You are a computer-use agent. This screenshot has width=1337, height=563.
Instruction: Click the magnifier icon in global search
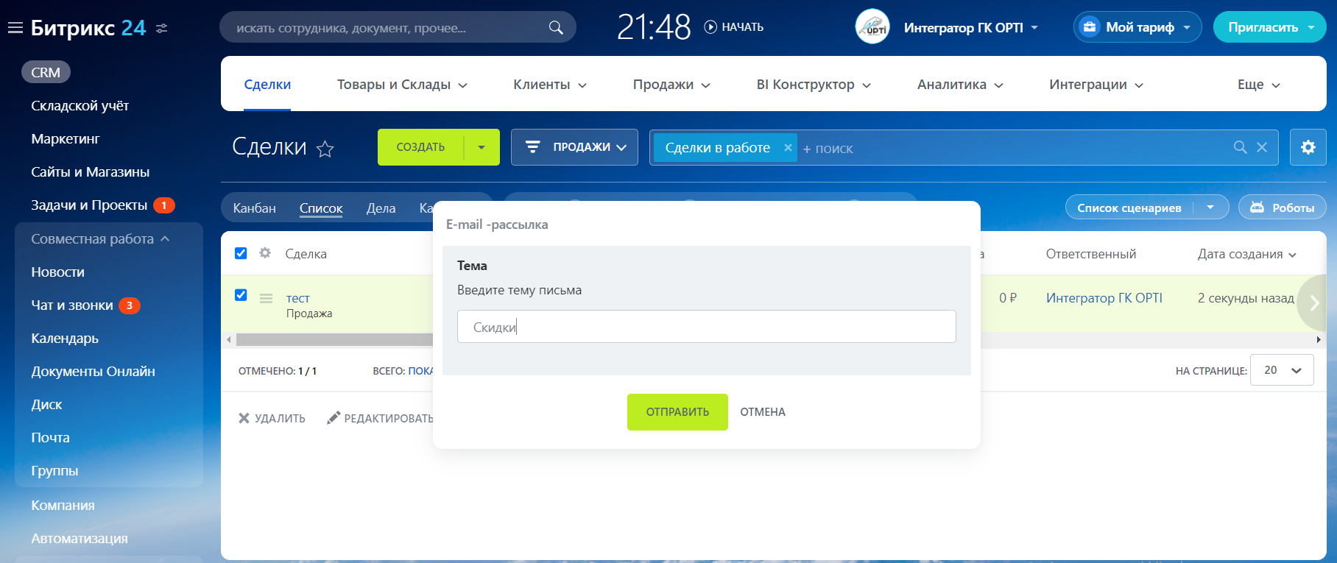click(556, 27)
